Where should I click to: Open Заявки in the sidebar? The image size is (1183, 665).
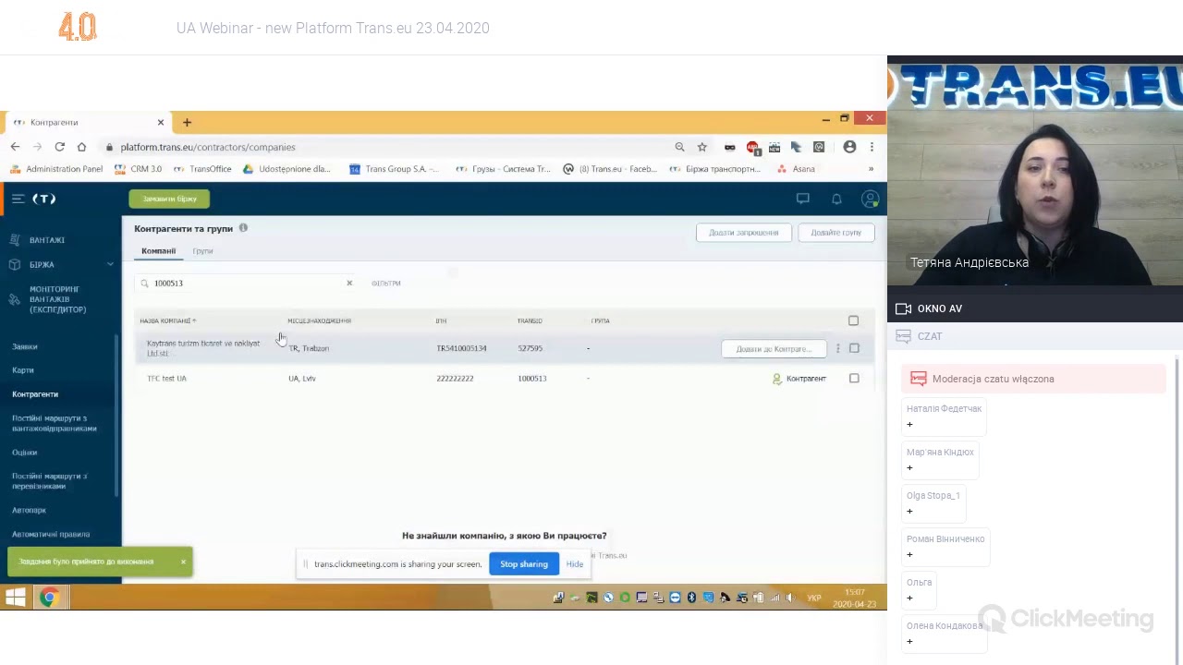tap(25, 346)
